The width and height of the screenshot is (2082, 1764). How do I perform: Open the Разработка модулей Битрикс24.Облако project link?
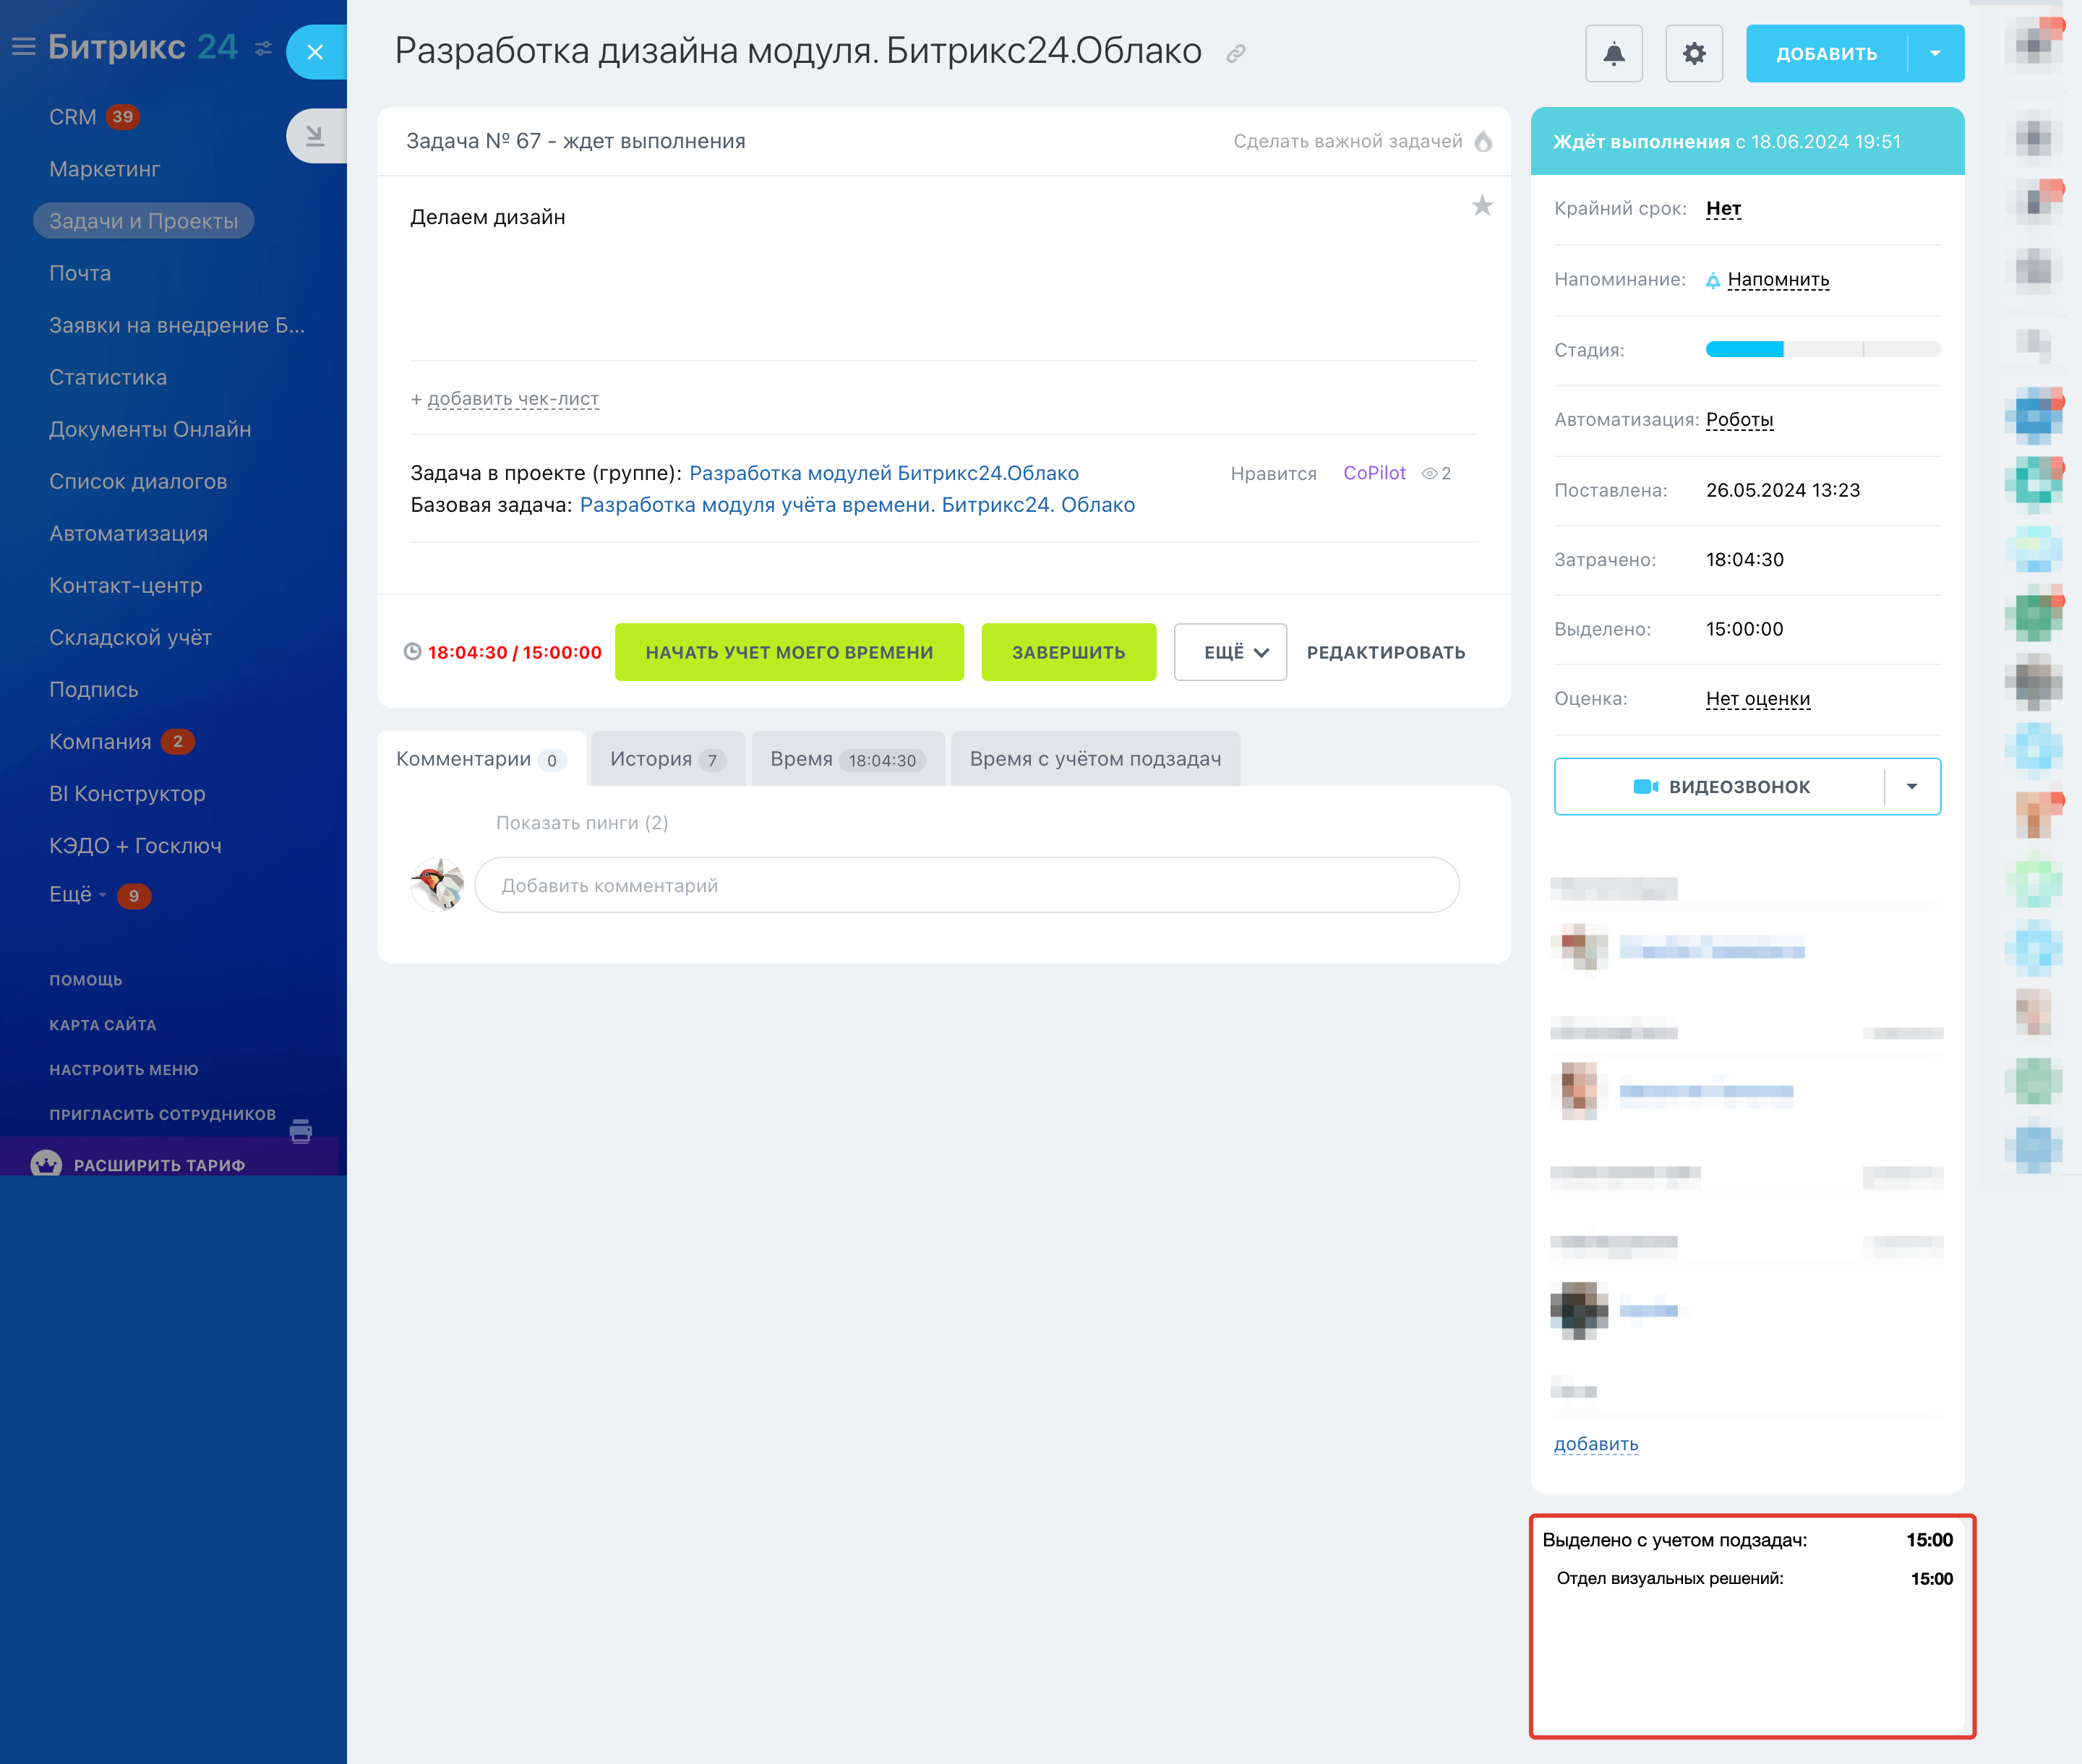coord(883,473)
